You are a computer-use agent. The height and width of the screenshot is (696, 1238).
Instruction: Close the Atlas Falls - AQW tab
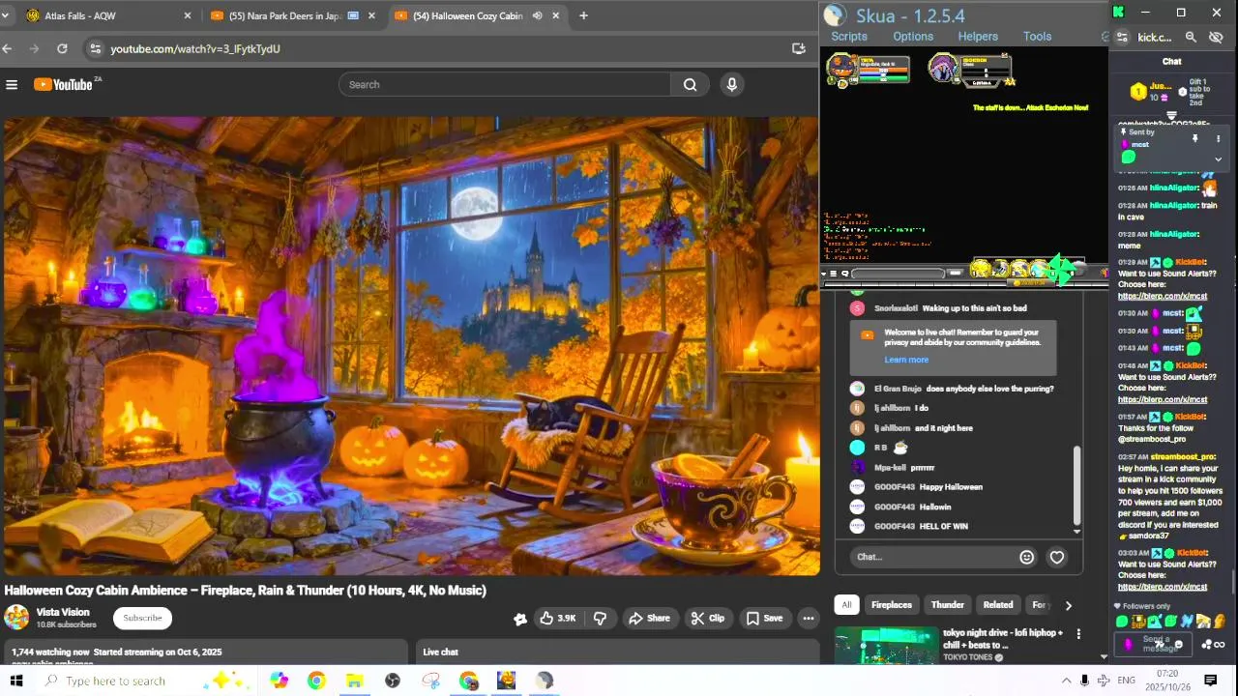[x=188, y=15]
